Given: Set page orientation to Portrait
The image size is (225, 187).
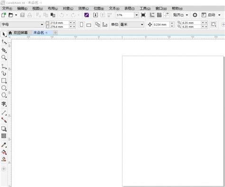Looking at the screenshot, I should tap(82, 25).
